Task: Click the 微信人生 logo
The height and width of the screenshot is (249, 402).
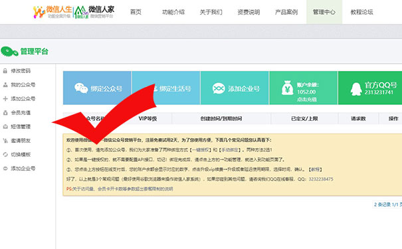Action: [52, 12]
